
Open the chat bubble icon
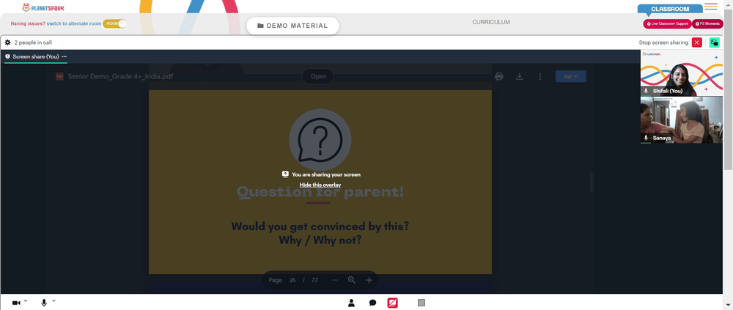372,303
